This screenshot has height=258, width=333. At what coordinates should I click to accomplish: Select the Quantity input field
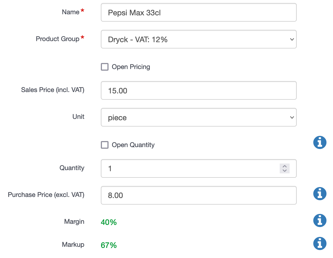click(199, 168)
